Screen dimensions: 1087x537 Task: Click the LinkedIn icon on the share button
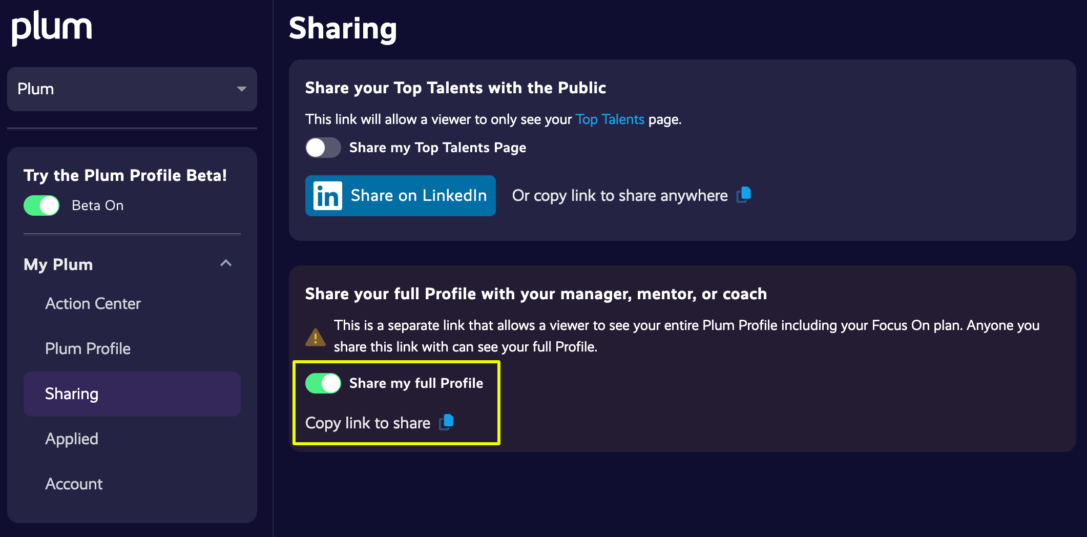327,195
